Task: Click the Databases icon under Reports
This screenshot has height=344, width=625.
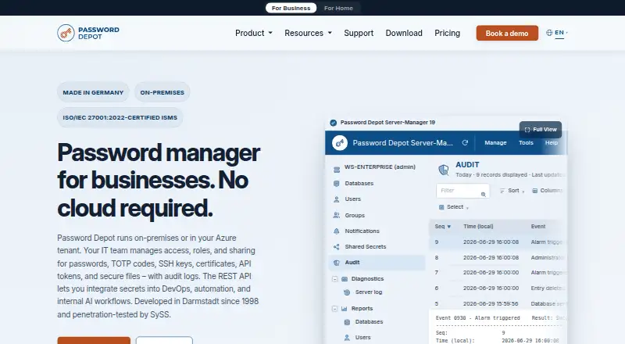Action: tap(347, 322)
